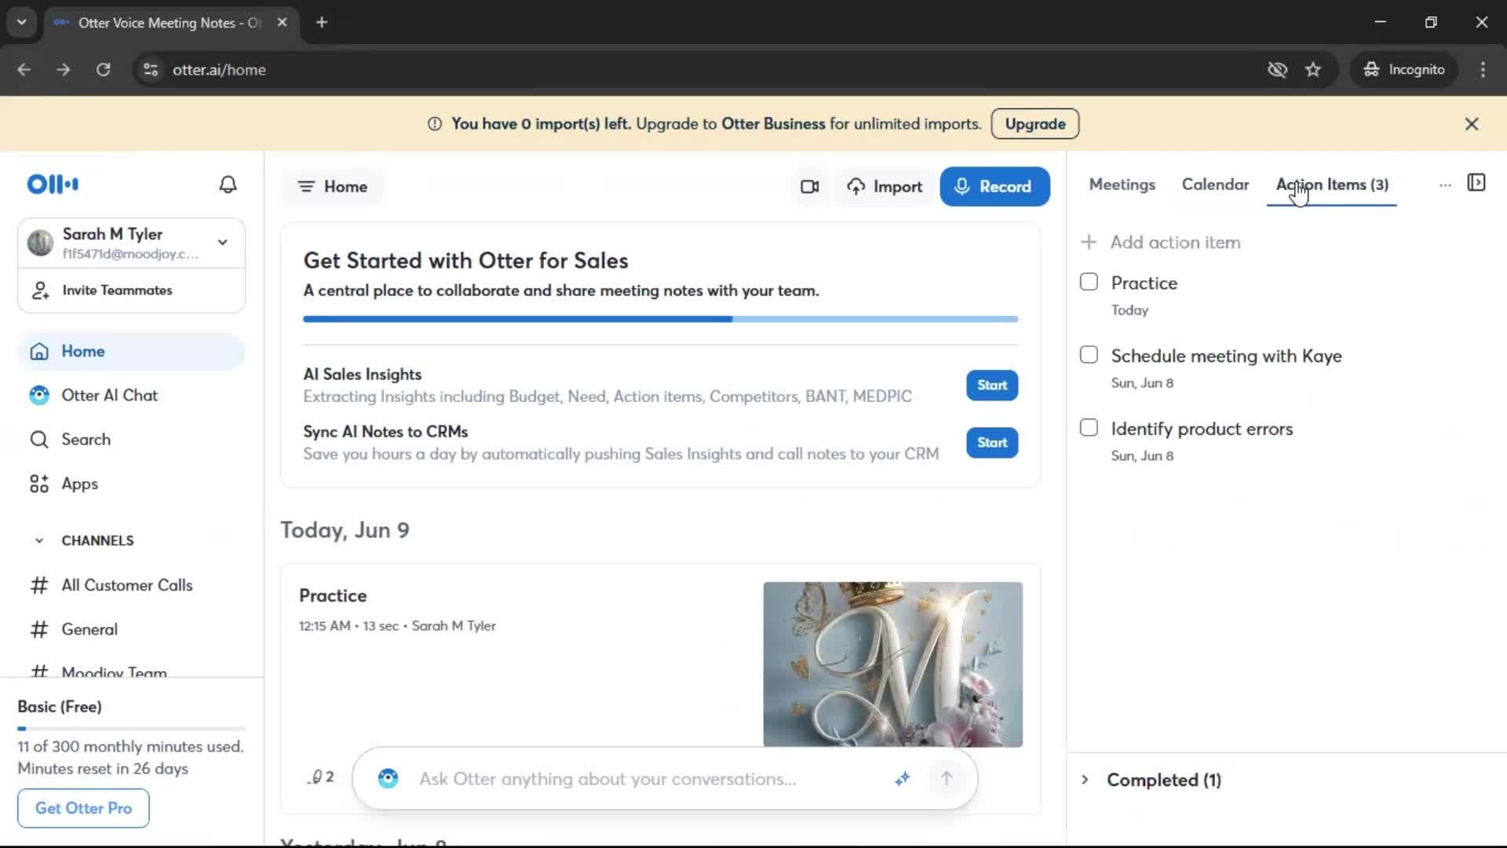
Task: Switch to the Calendar tab
Action: pyautogui.click(x=1215, y=185)
